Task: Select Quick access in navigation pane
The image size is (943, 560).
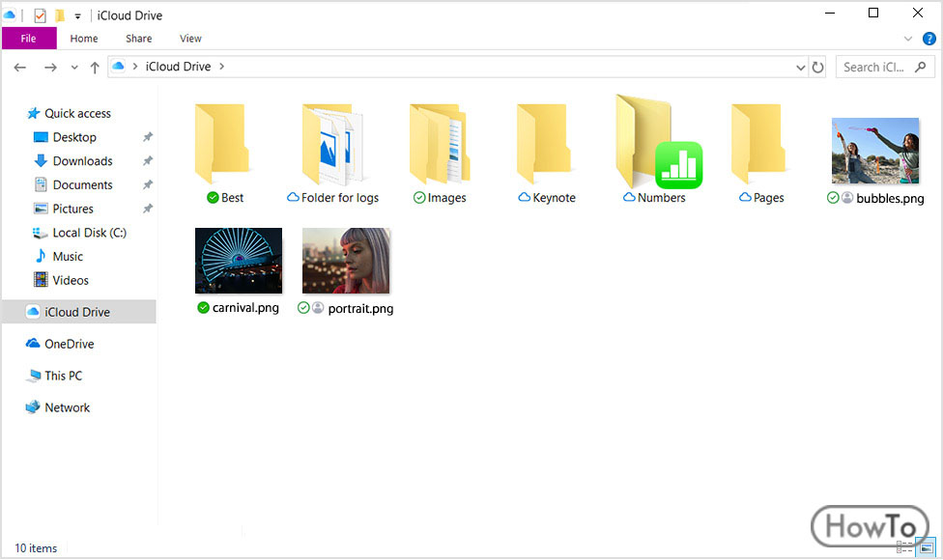Action: point(78,114)
